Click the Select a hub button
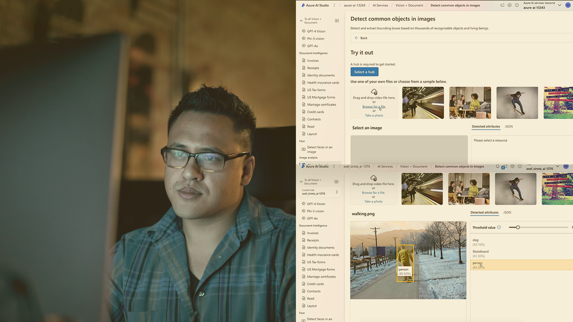Viewport: 573px width, 322px height. (x=364, y=72)
